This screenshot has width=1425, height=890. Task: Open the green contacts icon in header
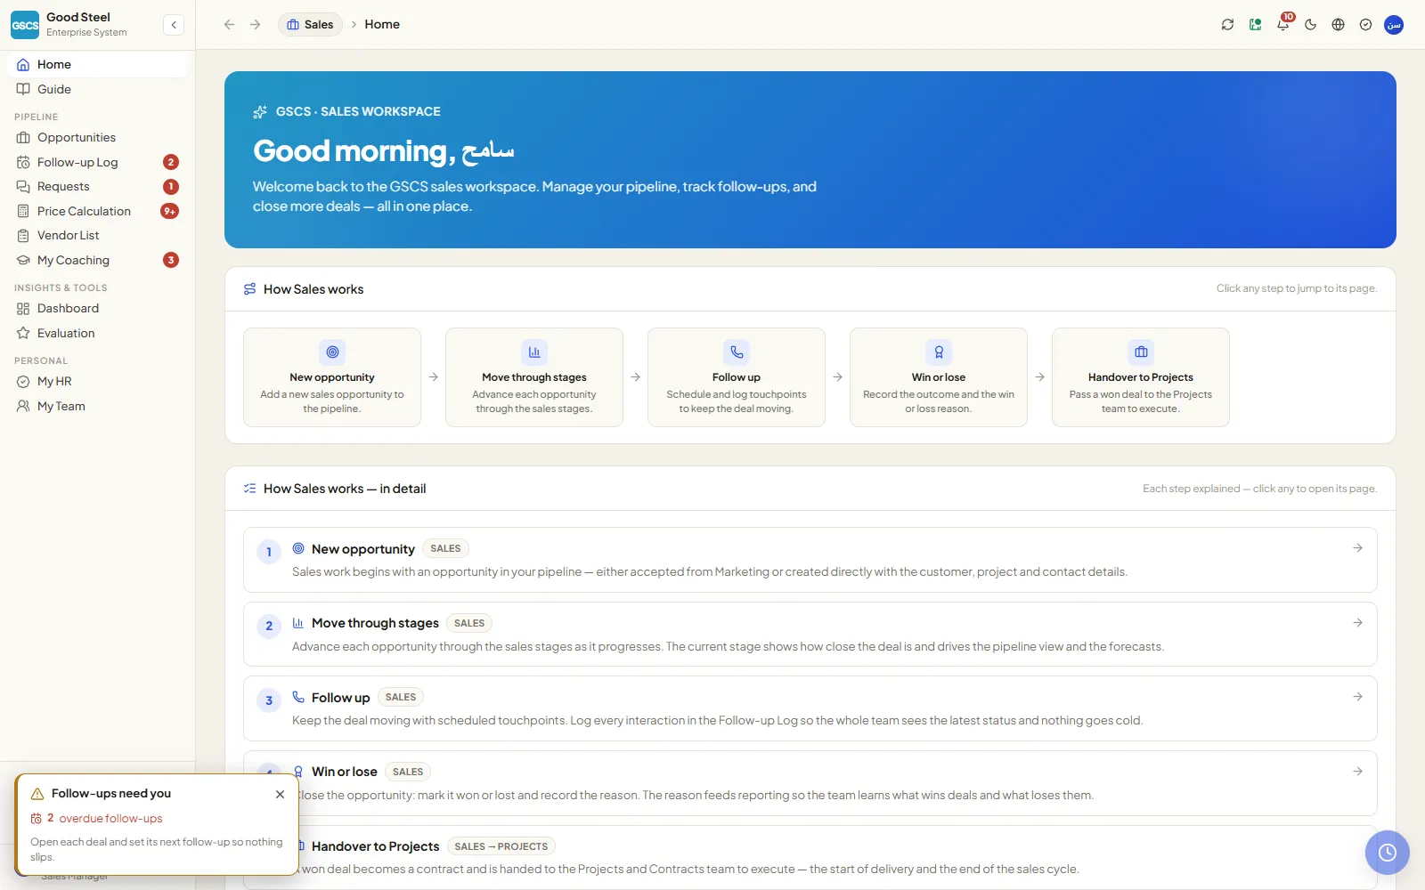click(x=1255, y=25)
